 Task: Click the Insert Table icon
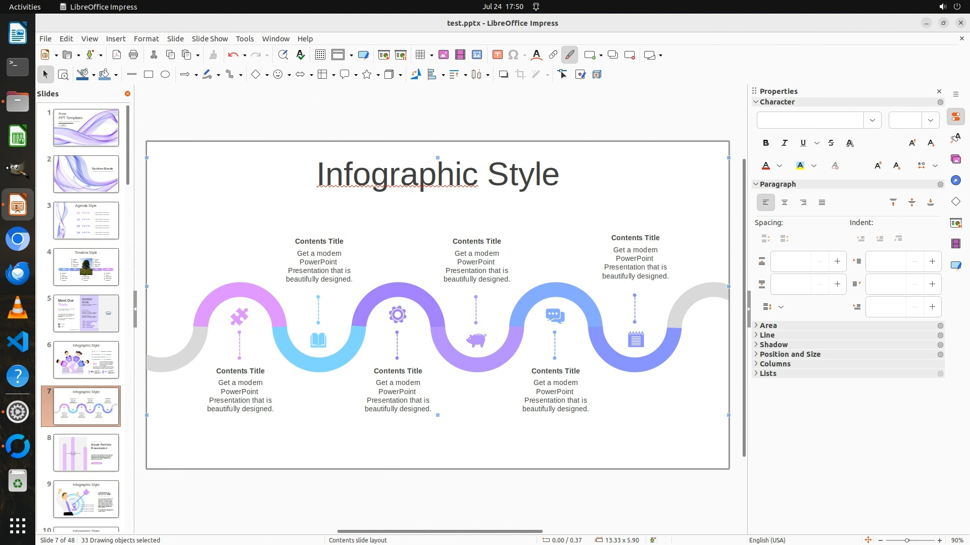(x=420, y=55)
